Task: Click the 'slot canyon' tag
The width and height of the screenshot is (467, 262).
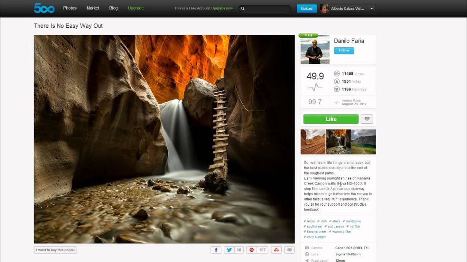Action: [x=336, y=226]
